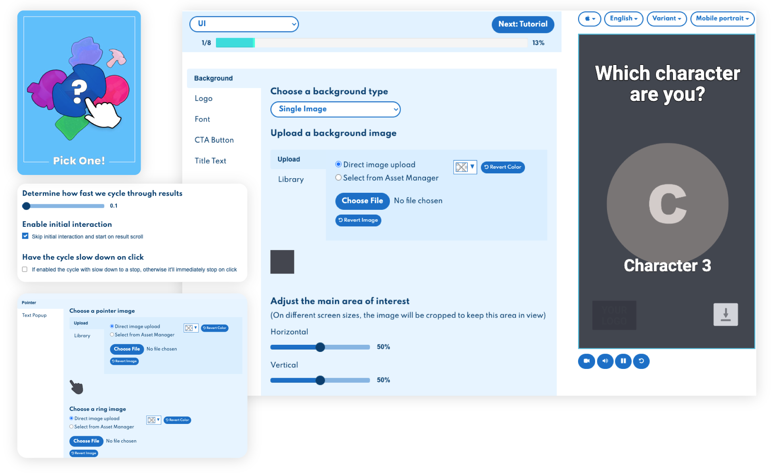Open the English language dropdown

pos(623,19)
